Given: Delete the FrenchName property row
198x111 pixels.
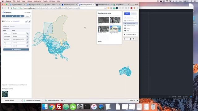Looking at the screenshot, I should 28,36.
